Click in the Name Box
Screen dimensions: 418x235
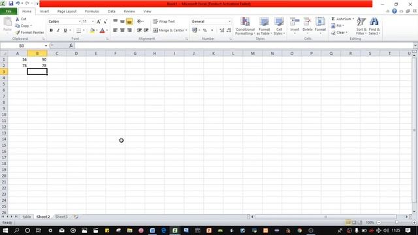tap(22, 46)
